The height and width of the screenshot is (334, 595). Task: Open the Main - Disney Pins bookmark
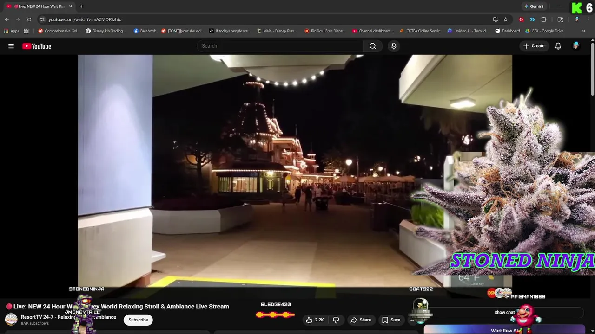[x=277, y=31]
